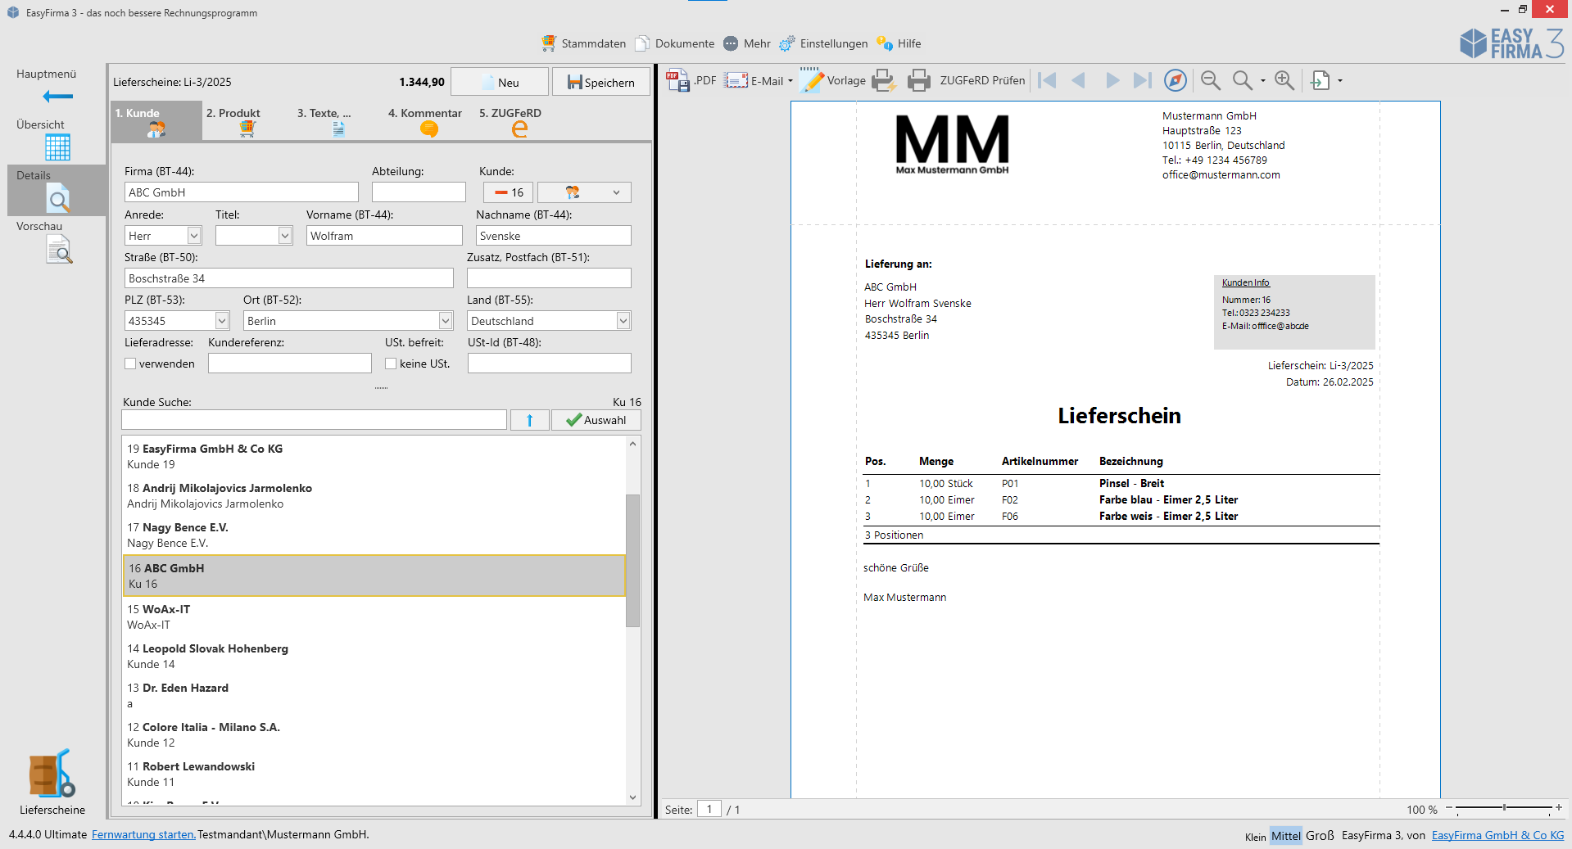The height and width of the screenshot is (849, 1572).
Task: Enable Lieferadresse verwenden checkbox
Action: [130, 364]
